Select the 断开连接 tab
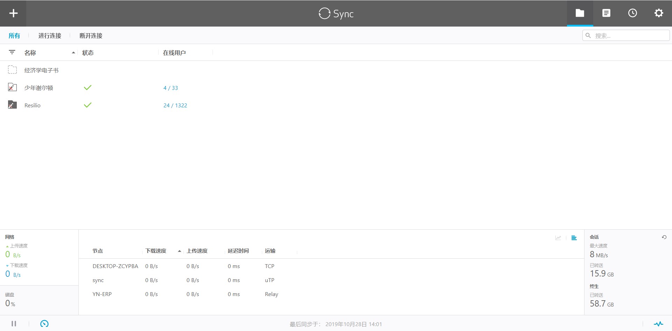The height and width of the screenshot is (331, 672). click(91, 36)
